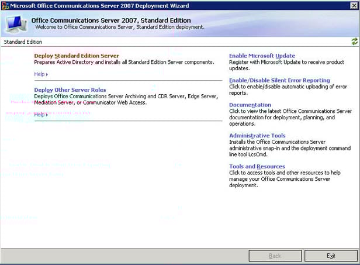Click the Back button

275,256
